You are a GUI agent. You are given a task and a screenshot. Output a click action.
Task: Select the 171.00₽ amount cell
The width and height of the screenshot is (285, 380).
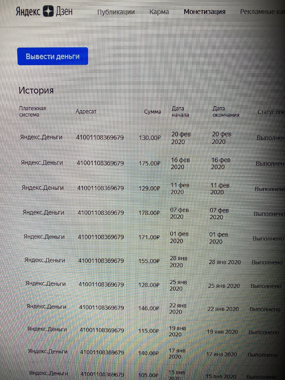coord(149,237)
